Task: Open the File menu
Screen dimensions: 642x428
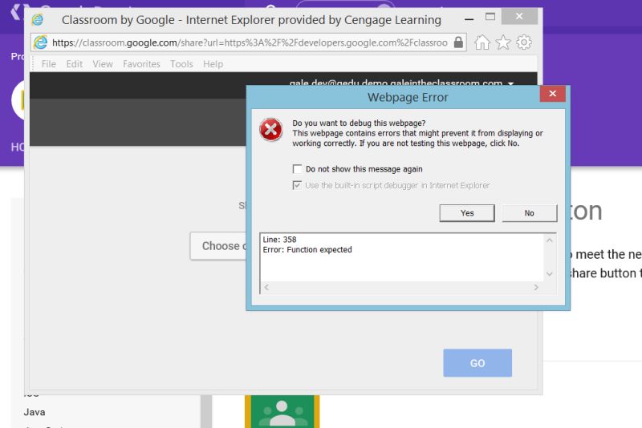Action: 49,64
